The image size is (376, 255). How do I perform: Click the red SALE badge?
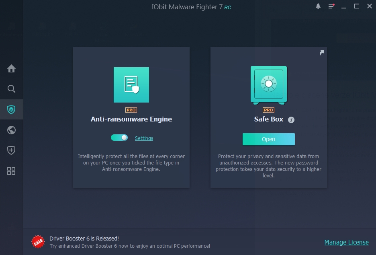pos(38,242)
